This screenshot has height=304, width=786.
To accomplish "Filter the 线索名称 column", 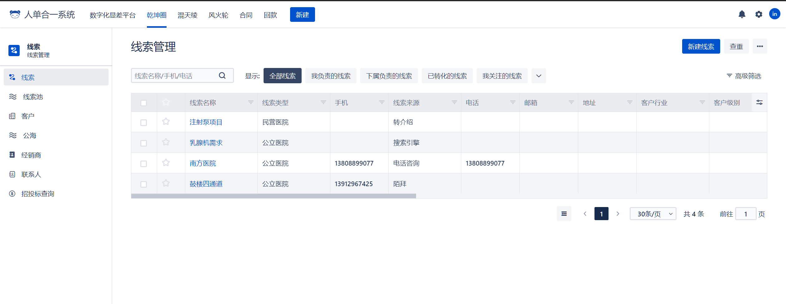I will [x=251, y=102].
